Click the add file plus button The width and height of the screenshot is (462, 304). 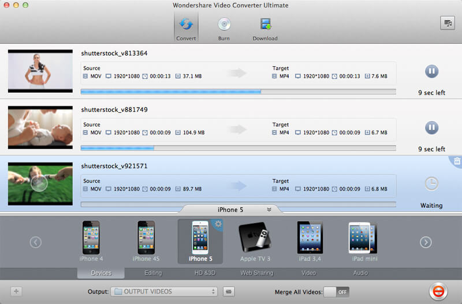click(x=16, y=291)
